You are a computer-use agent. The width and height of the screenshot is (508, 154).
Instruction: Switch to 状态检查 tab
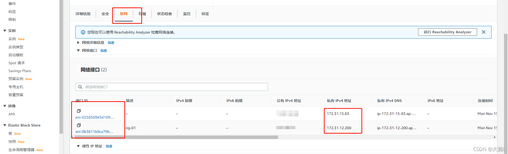165,14
